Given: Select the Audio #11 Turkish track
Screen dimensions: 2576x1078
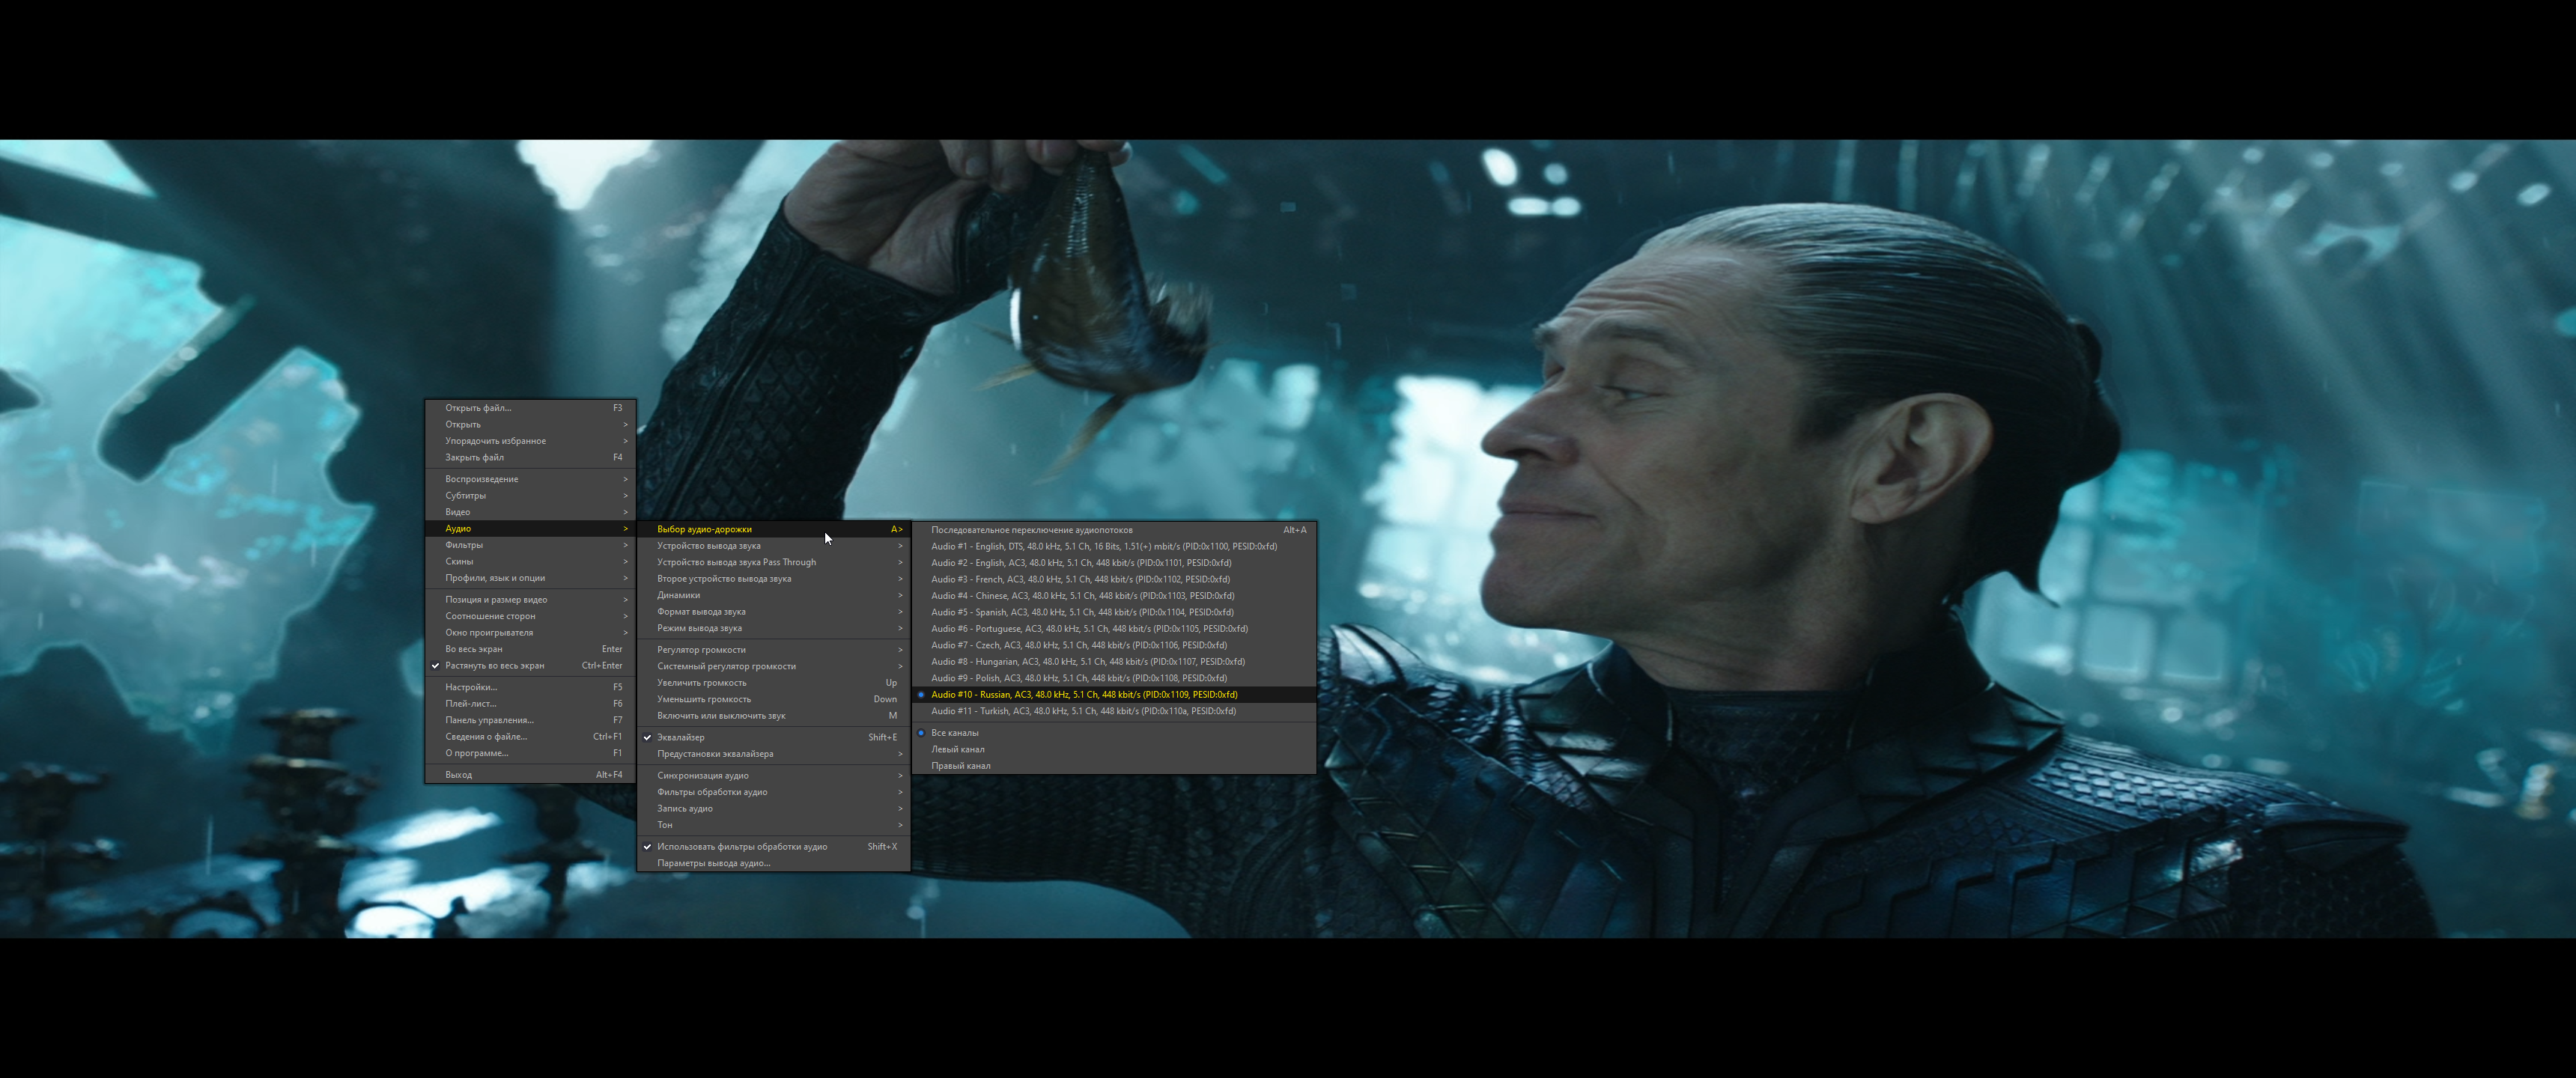Looking at the screenshot, I should [x=1083, y=711].
